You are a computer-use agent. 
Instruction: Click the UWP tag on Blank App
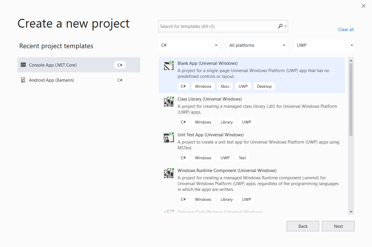pyautogui.click(x=243, y=86)
